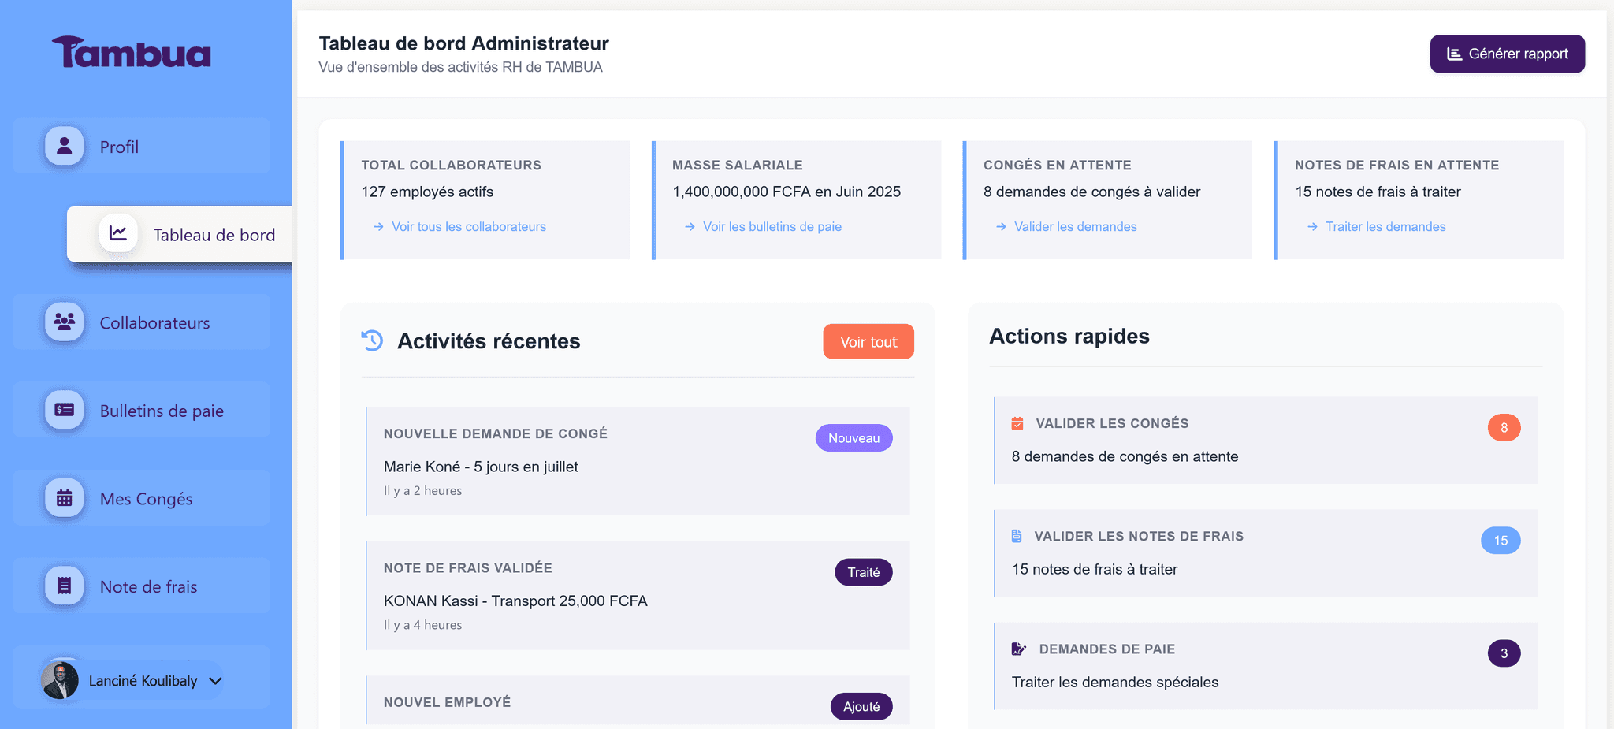Select the Profil person icon in the sidebar
Screen dimensions: 1614x729
(64, 146)
